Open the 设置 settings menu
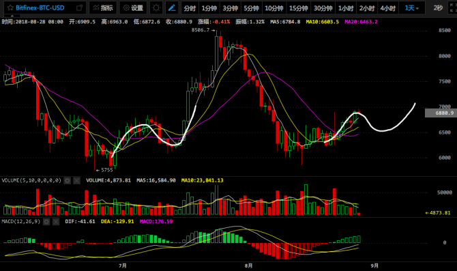 point(133,8)
